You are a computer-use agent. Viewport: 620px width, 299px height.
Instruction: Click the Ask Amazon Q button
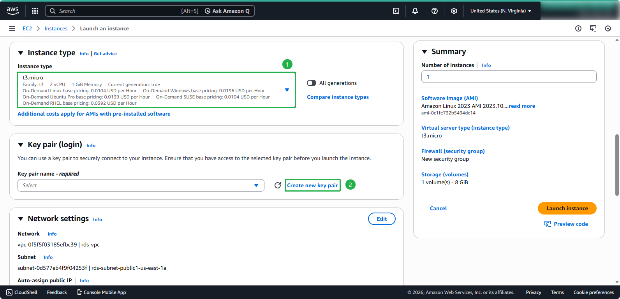coord(227,11)
